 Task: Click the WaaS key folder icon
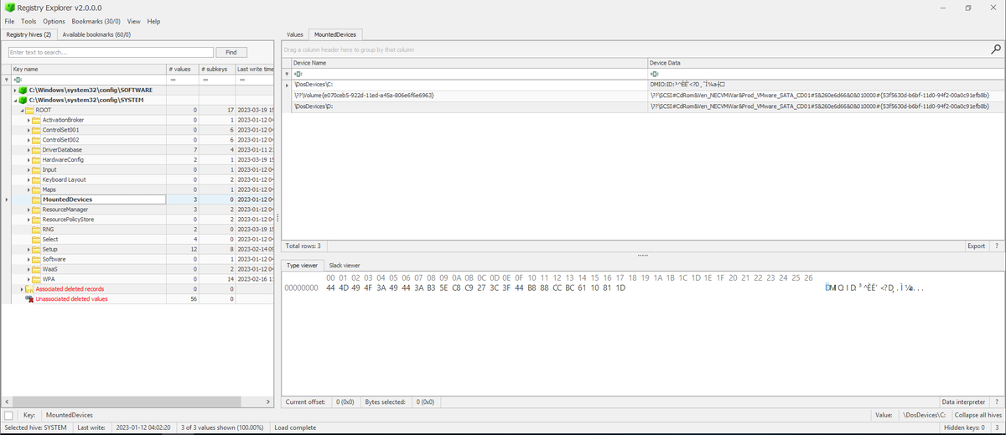pyautogui.click(x=37, y=269)
